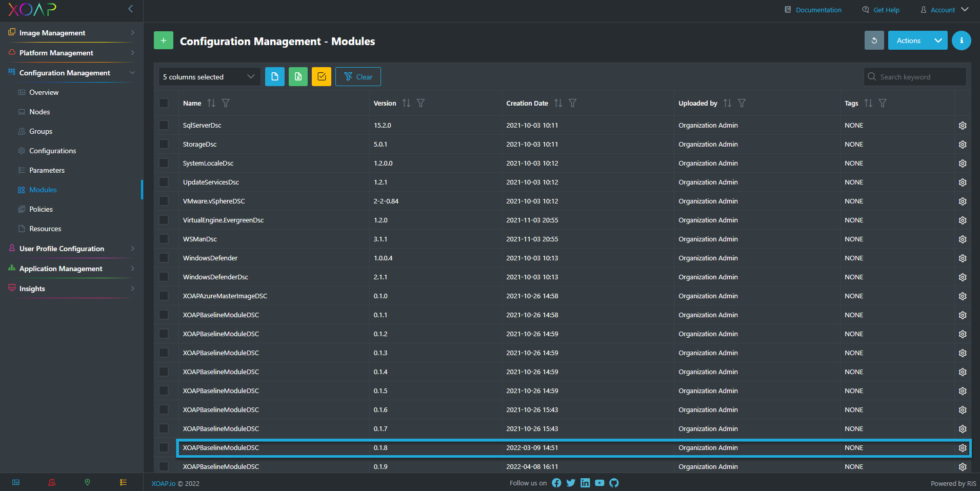980x491 pixels.
Task: Click the blue info circle icon
Action: tap(961, 40)
